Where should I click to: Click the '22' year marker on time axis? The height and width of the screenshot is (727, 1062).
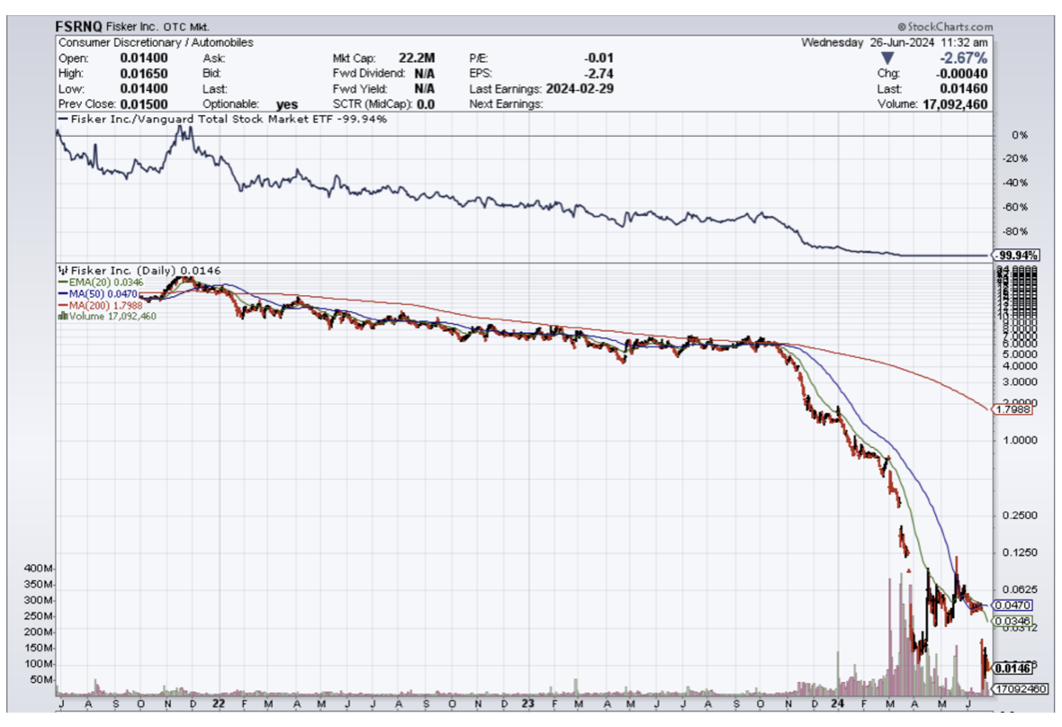click(218, 703)
